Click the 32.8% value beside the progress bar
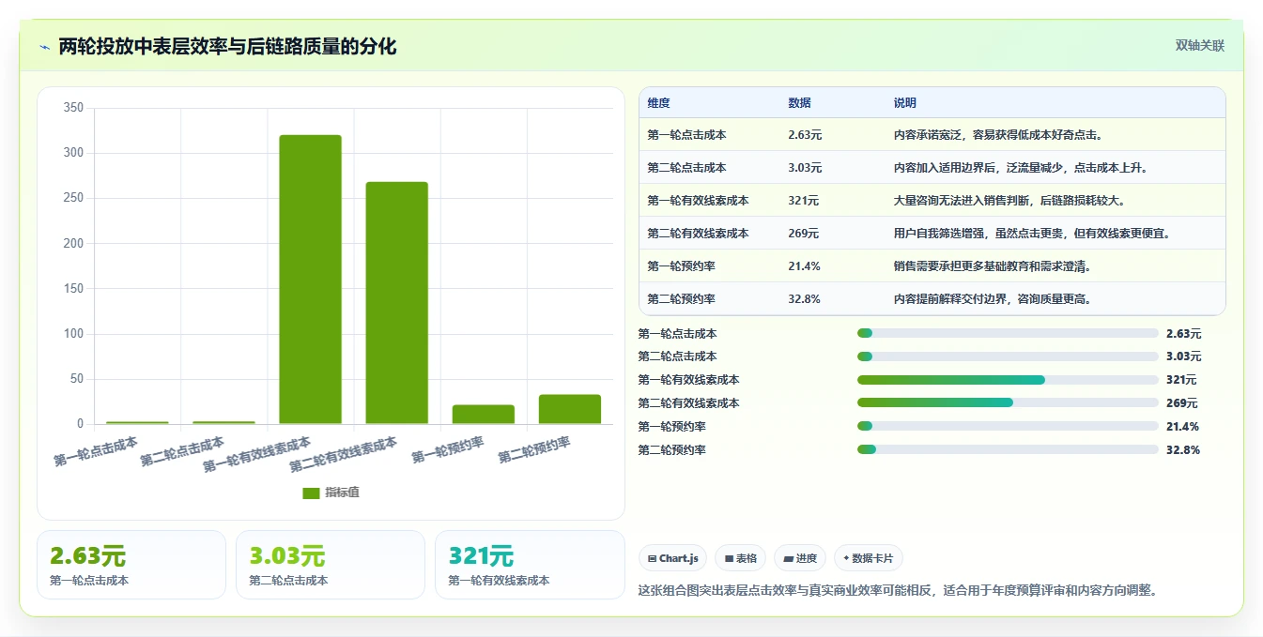 coord(1182,450)
